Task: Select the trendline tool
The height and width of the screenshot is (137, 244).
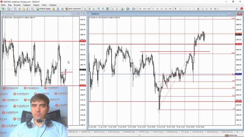Action: (x=194, y=9)
